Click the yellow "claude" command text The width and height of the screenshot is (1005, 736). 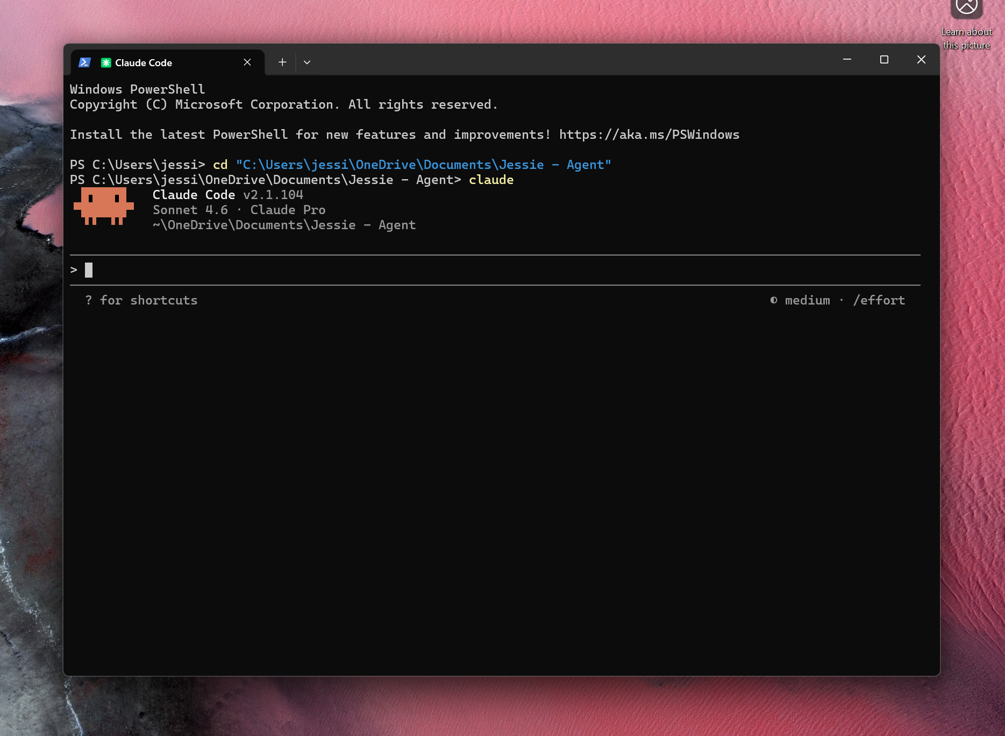click(491, 180)
